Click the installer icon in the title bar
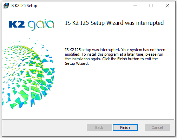The image size is (177, 138). point(6,6)
